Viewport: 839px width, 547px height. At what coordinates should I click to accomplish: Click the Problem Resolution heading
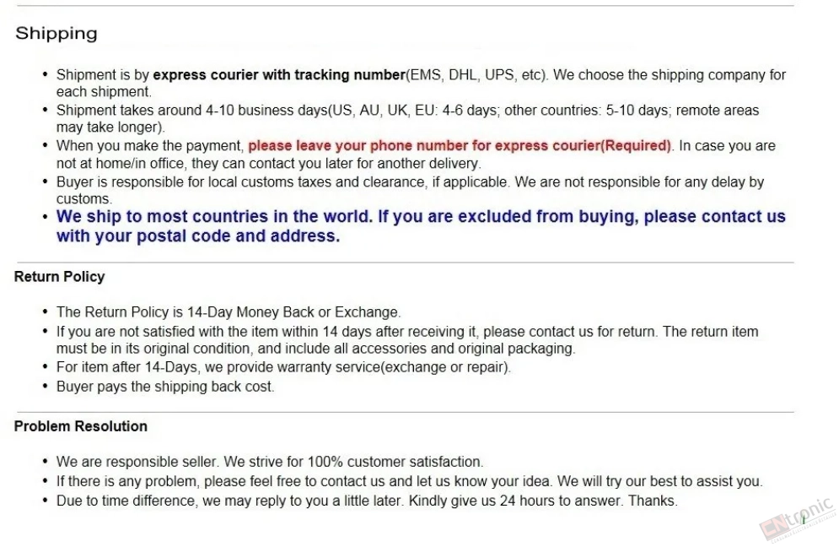click(x=81, y=426)
